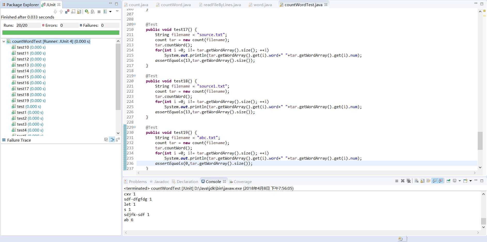Rerun test with failures first
487x242 pixels.
pyautogui.click(x=93, y=12)
